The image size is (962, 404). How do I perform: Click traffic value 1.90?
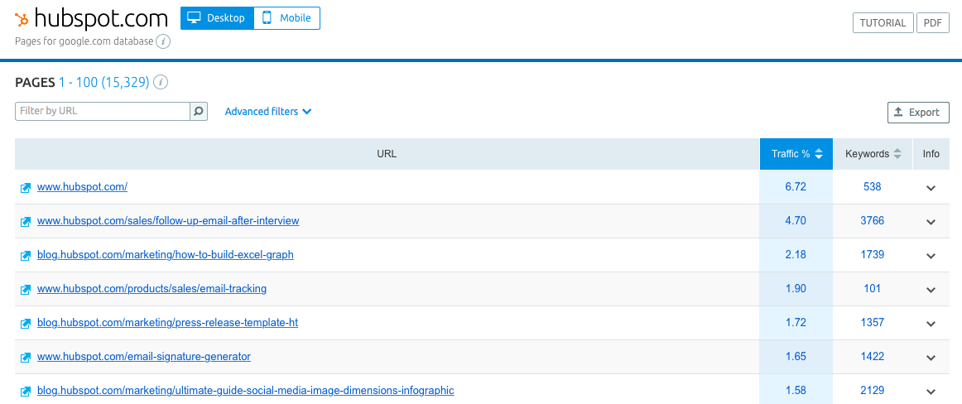pyautogui.click(x=796, y=288)
